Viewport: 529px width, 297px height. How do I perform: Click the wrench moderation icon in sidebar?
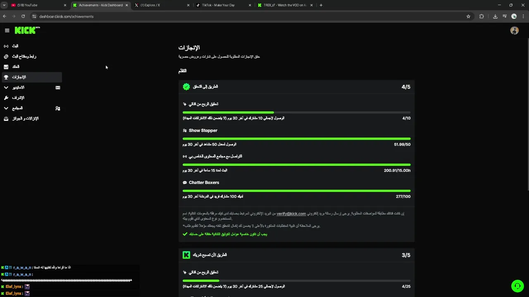6,98
